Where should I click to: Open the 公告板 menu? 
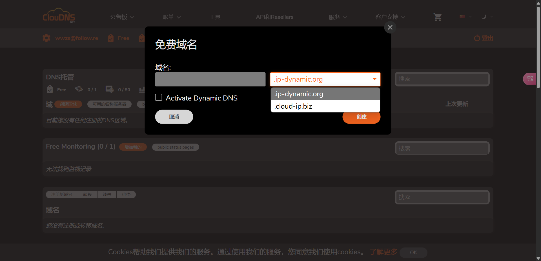(x=122, y=17)
